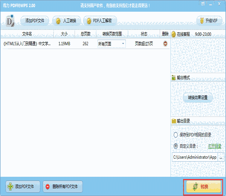Select 保存到PDF相同的目录 radio option

(x=176, y=135)
